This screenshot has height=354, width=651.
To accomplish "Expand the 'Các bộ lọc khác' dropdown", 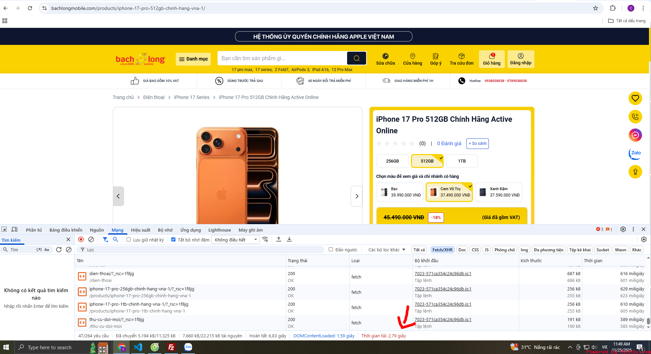I will 387,250.
